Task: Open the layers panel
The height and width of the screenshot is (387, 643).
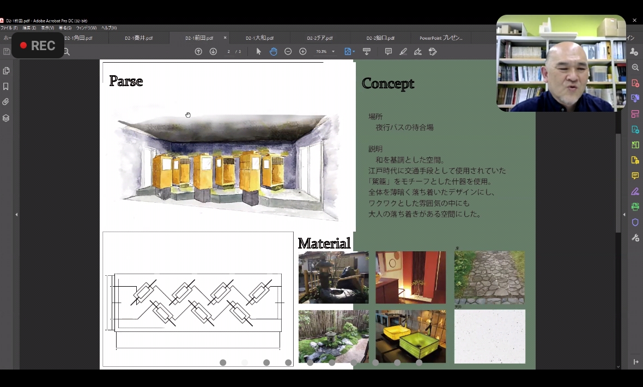Action: coord(6,118)
